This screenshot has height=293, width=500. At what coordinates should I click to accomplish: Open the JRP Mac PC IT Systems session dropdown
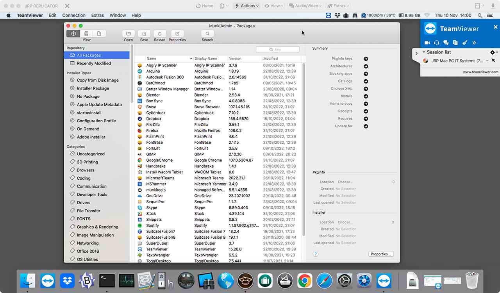click(487, 61)
